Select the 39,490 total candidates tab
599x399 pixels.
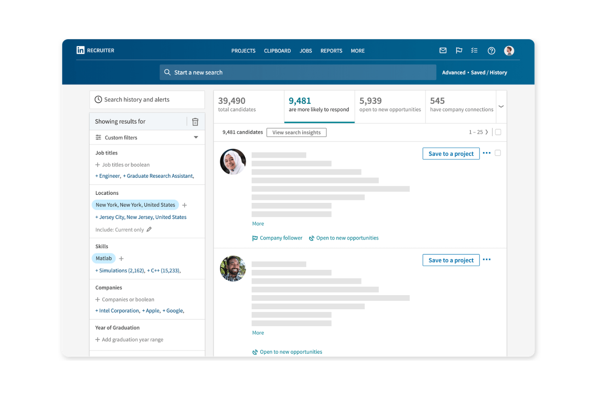(x=249, y=106)
